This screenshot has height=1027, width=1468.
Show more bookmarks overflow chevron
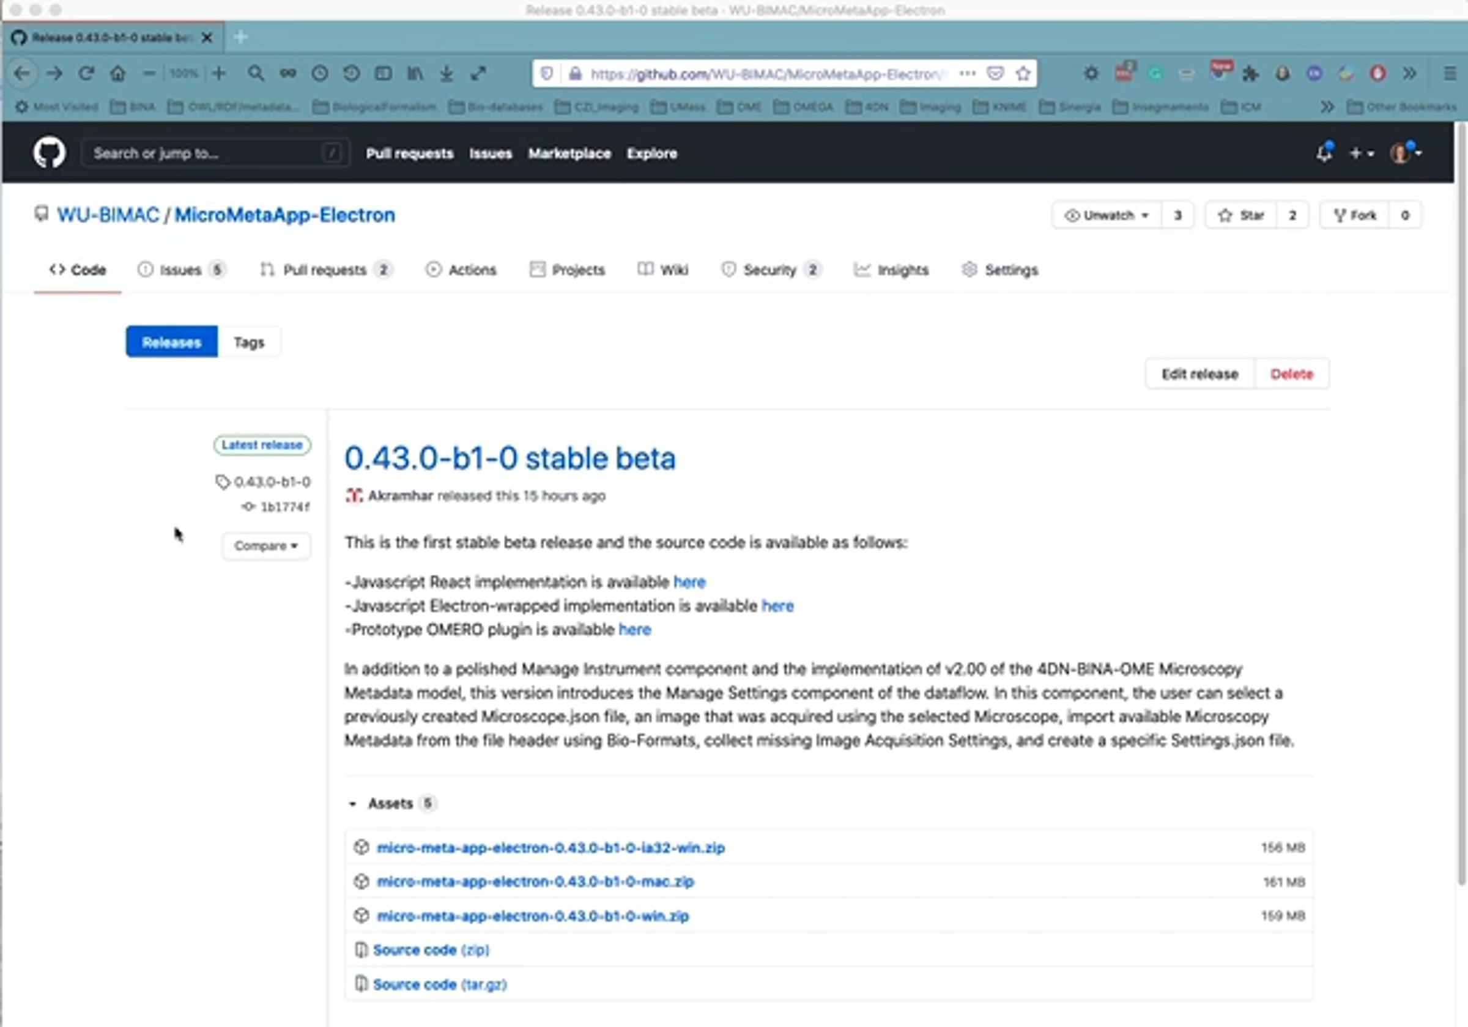[x=1327, y=107]
